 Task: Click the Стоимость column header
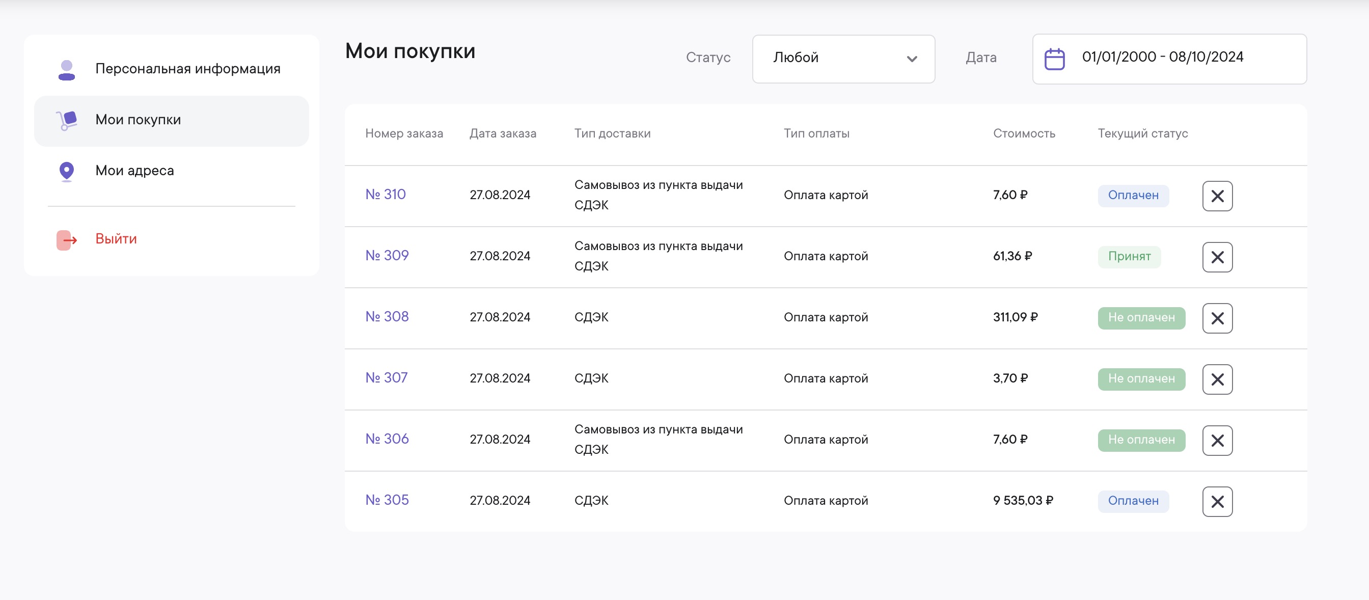(x=1024, y=133)
